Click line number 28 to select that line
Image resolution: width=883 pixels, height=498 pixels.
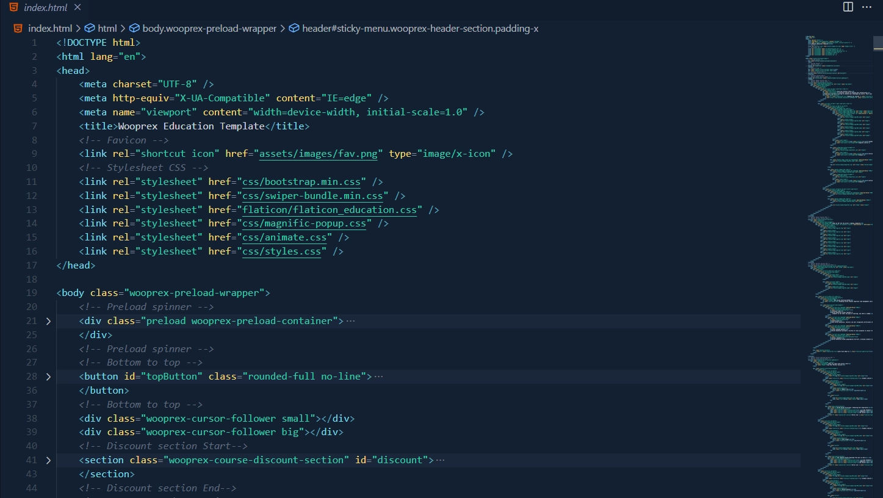(31, 376)
